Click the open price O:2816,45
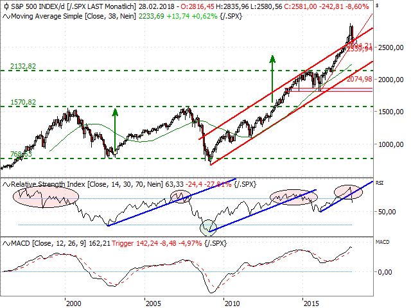 pos(197,6)
